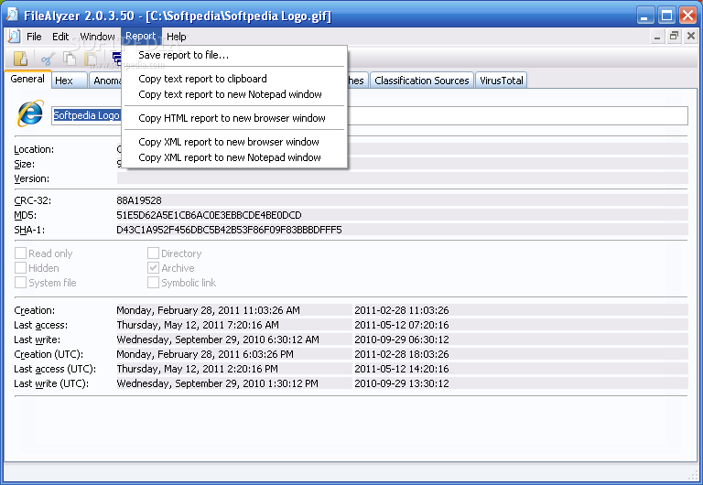Choose Copy HTML report to new browser window
703x485 pixels.
point(234,118)
